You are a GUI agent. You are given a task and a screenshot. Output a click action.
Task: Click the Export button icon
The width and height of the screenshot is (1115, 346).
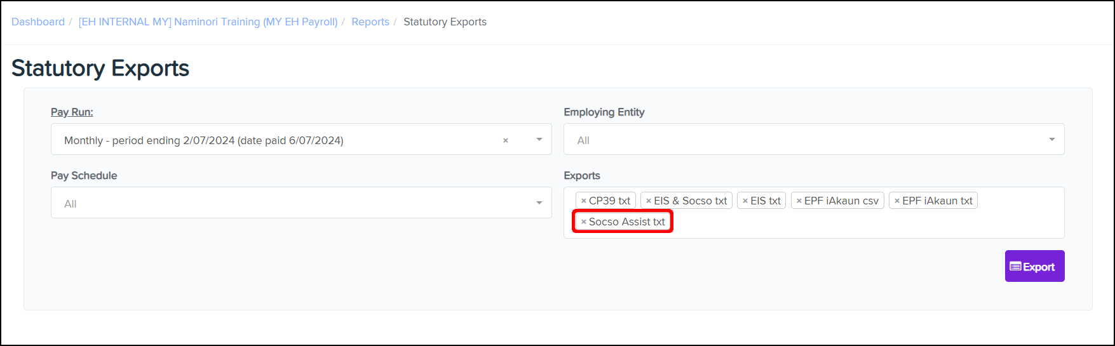click(1016, 267)
